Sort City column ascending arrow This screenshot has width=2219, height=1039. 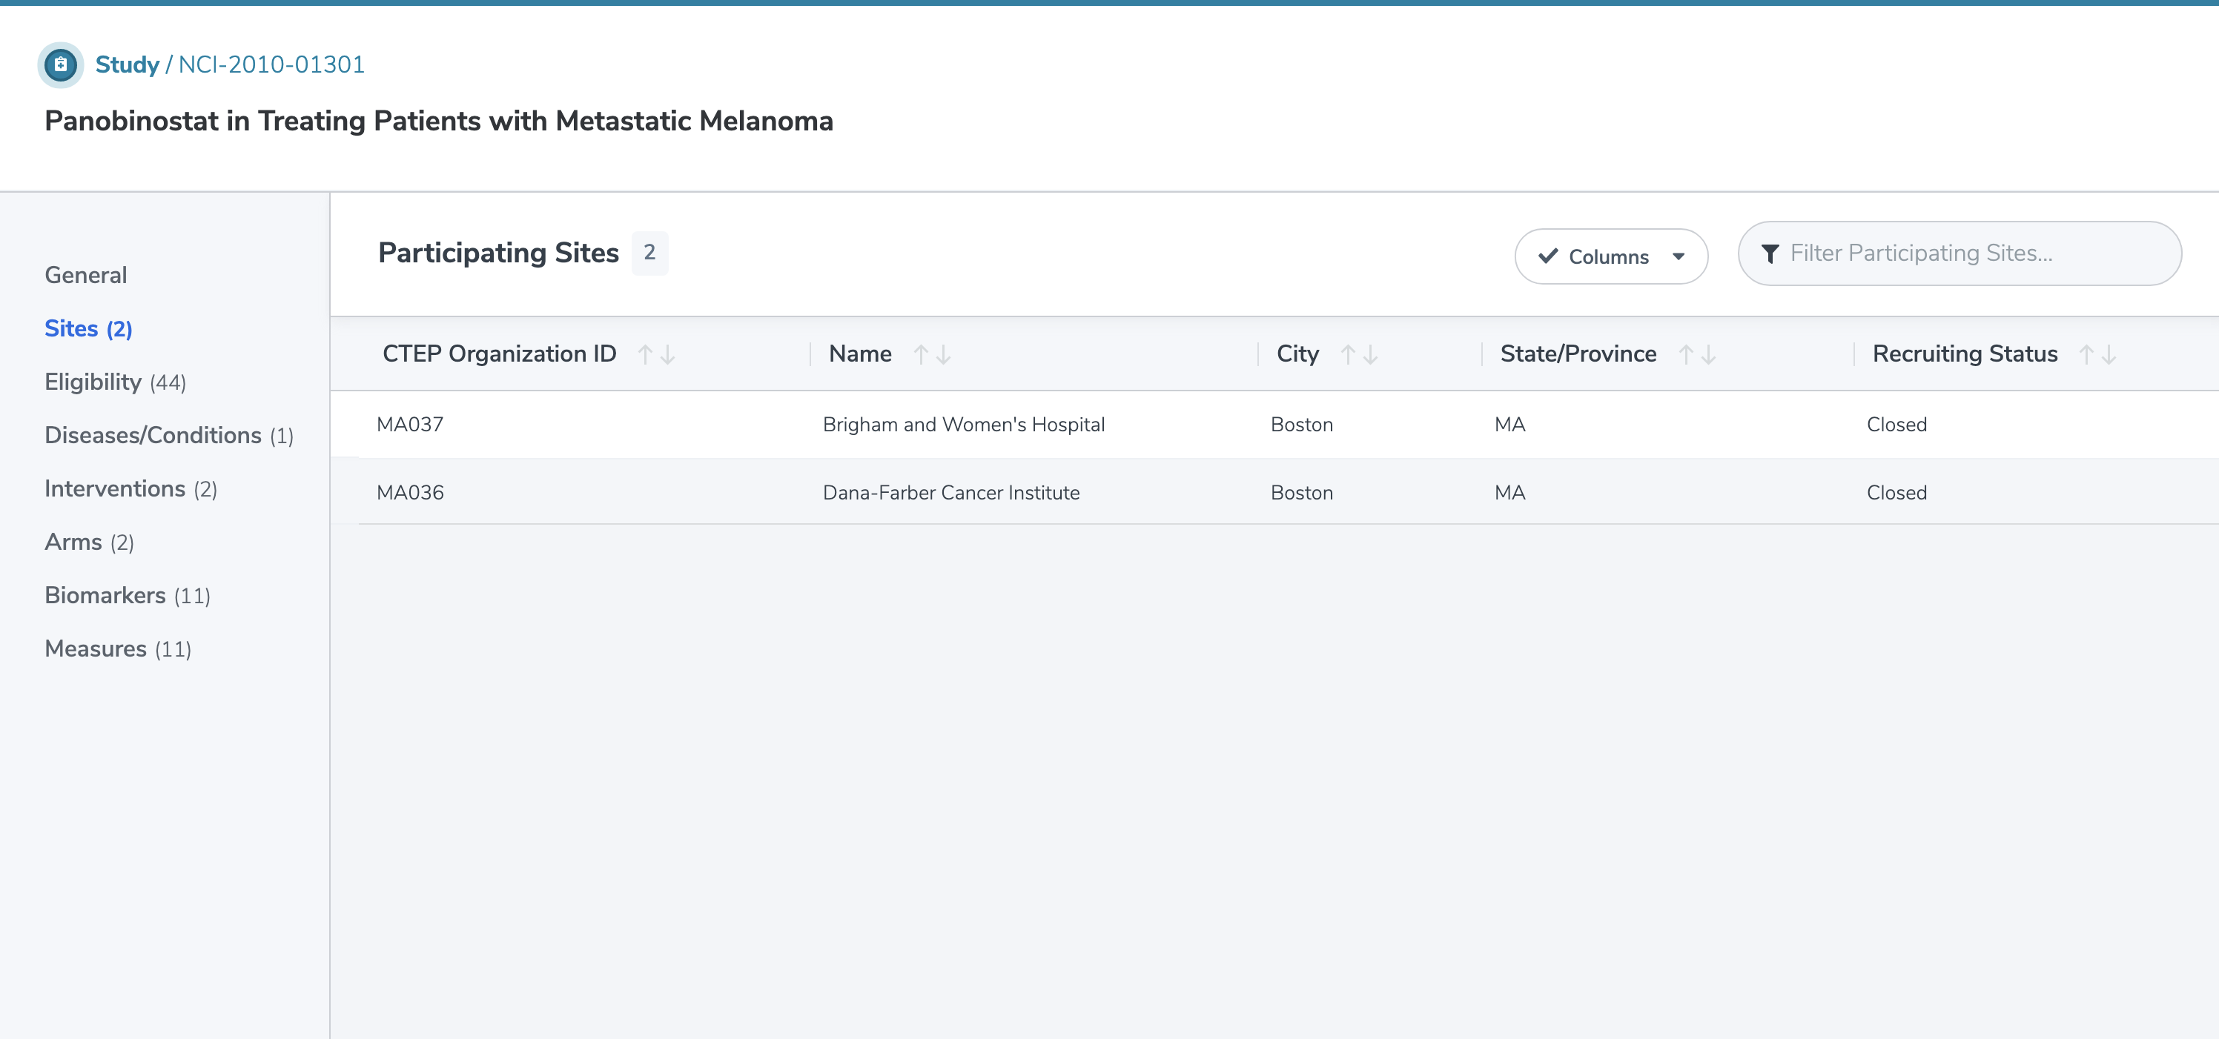click(x=1348, y=353)
